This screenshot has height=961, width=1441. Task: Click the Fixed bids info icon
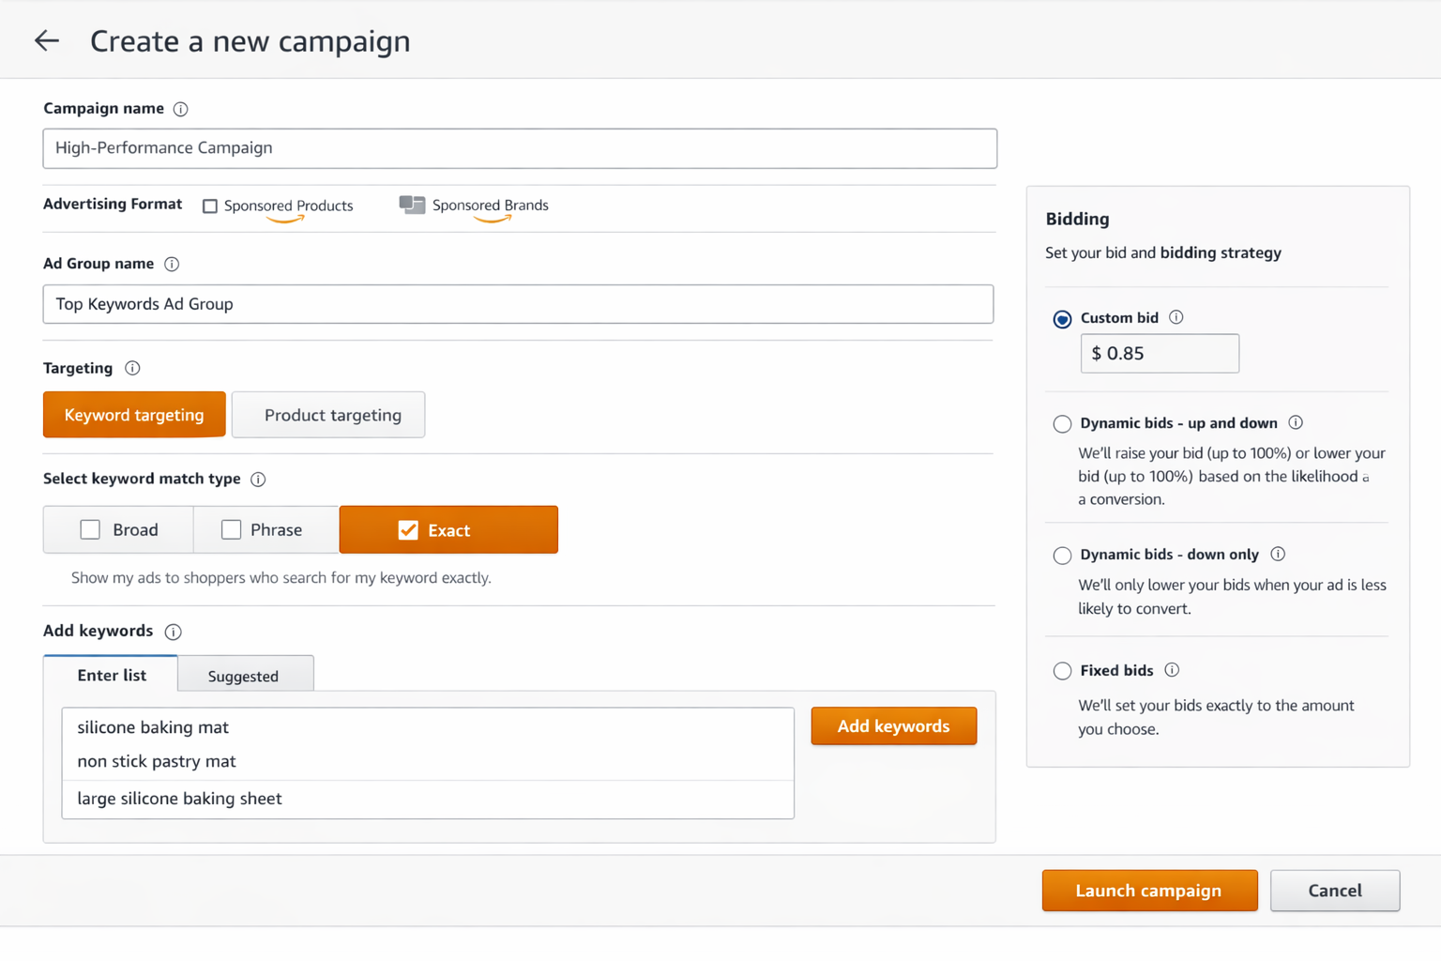coord(1171,670)
